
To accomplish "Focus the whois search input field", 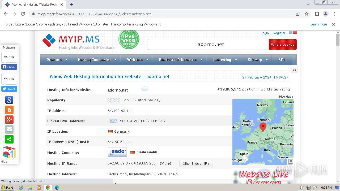I will coord(209,44).
